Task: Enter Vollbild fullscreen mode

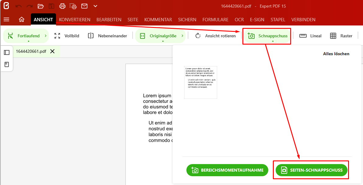Action: click(67, 36)
